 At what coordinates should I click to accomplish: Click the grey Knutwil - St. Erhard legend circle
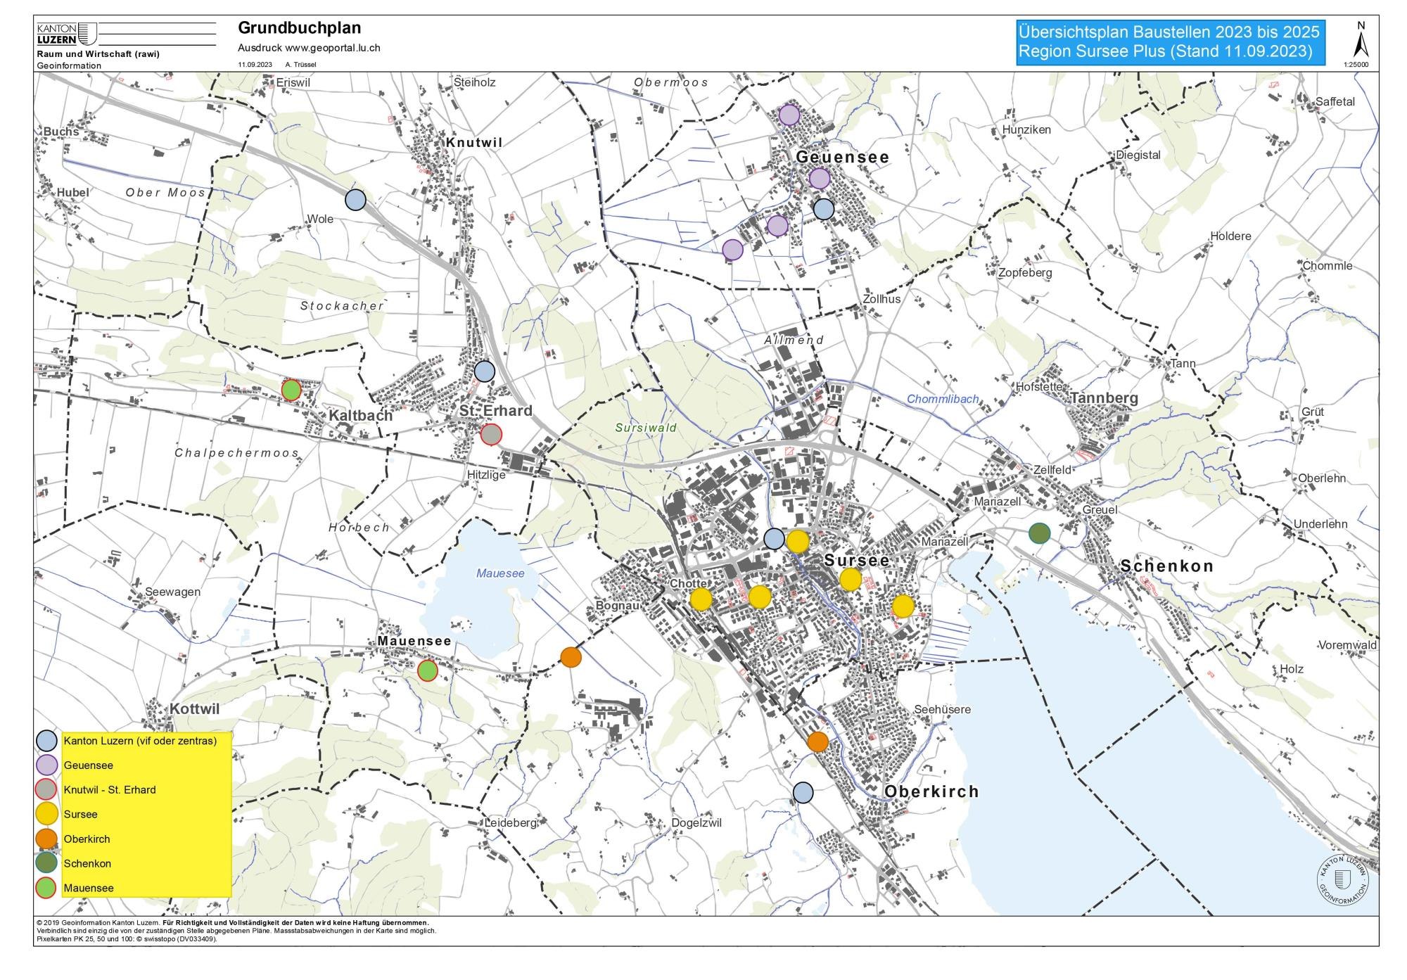[46, 789]
